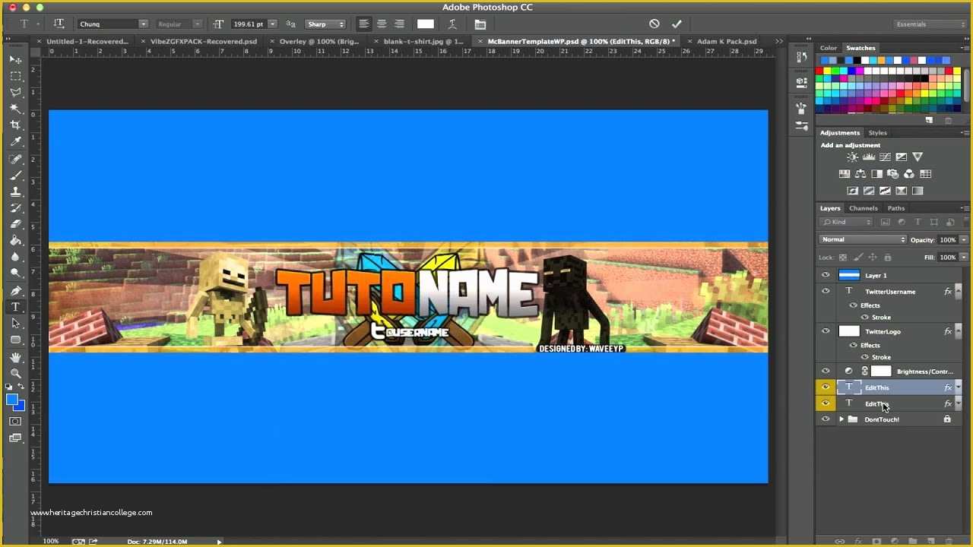The image size is (973, 547).
Task: Toggle the lock all option
Action: click(887, 258)
